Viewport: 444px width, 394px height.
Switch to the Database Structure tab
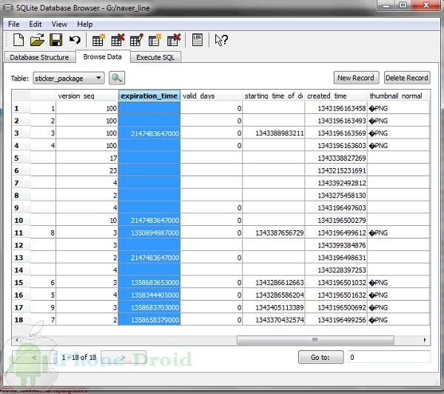[x=39, y=57]
